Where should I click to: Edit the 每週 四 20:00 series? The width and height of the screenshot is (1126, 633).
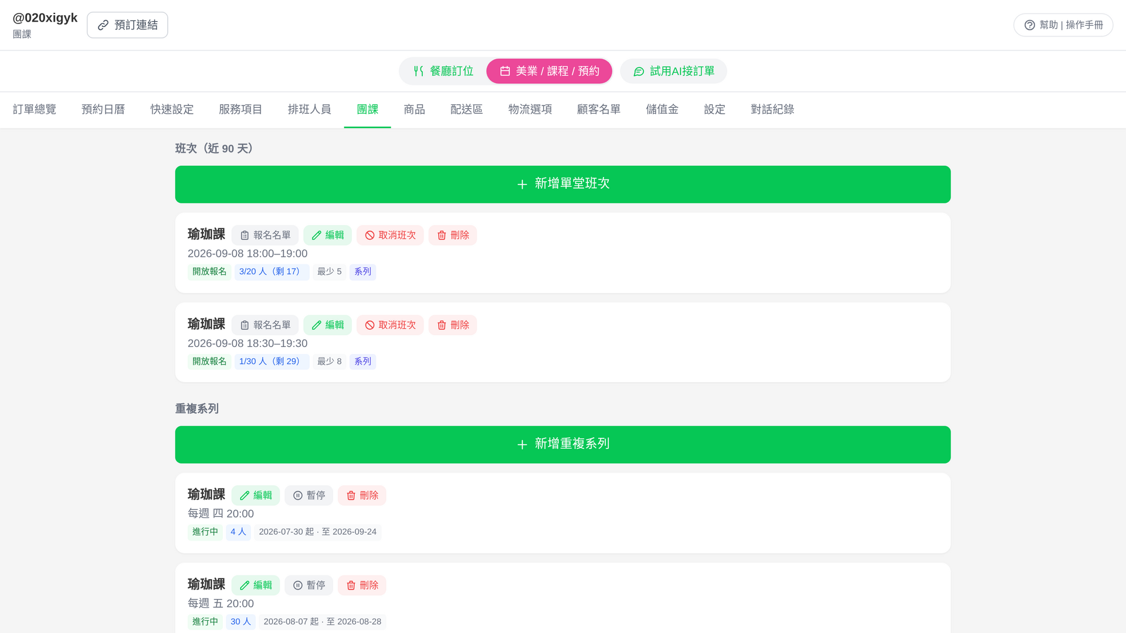click(x=256, y=495)
